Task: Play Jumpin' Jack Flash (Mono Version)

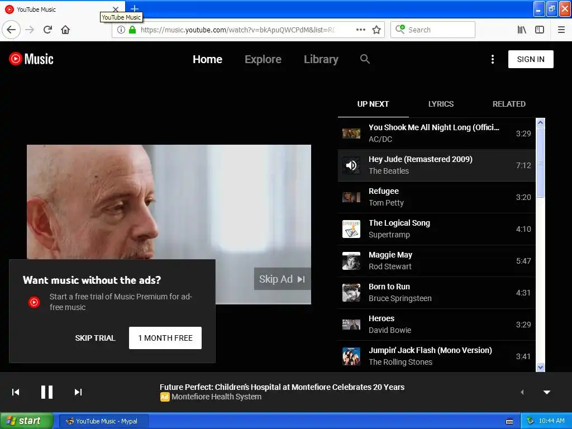Action: pos(436,356)
